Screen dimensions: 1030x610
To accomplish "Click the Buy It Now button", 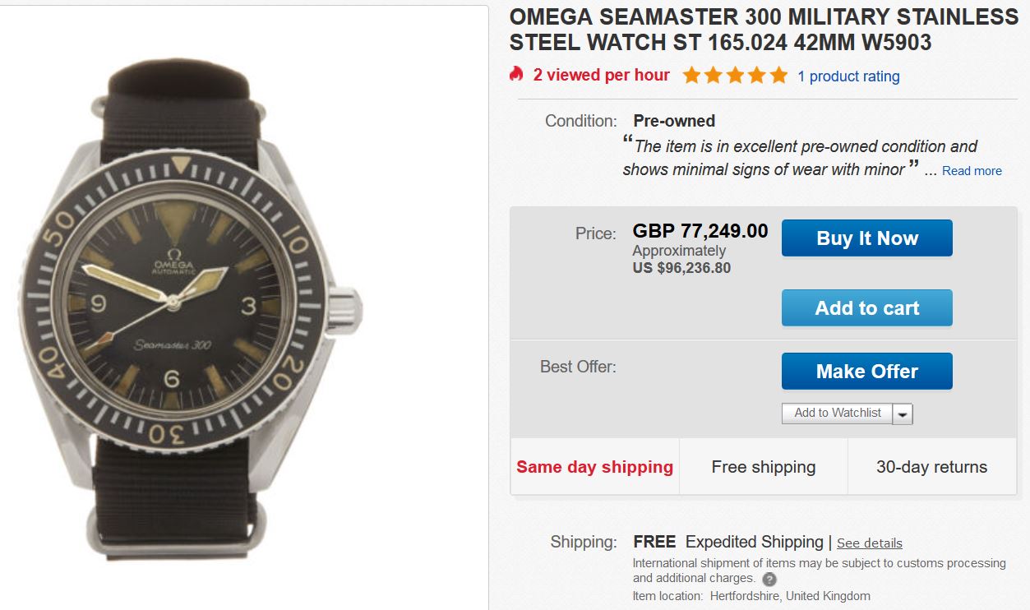I will tap(866, 238).
